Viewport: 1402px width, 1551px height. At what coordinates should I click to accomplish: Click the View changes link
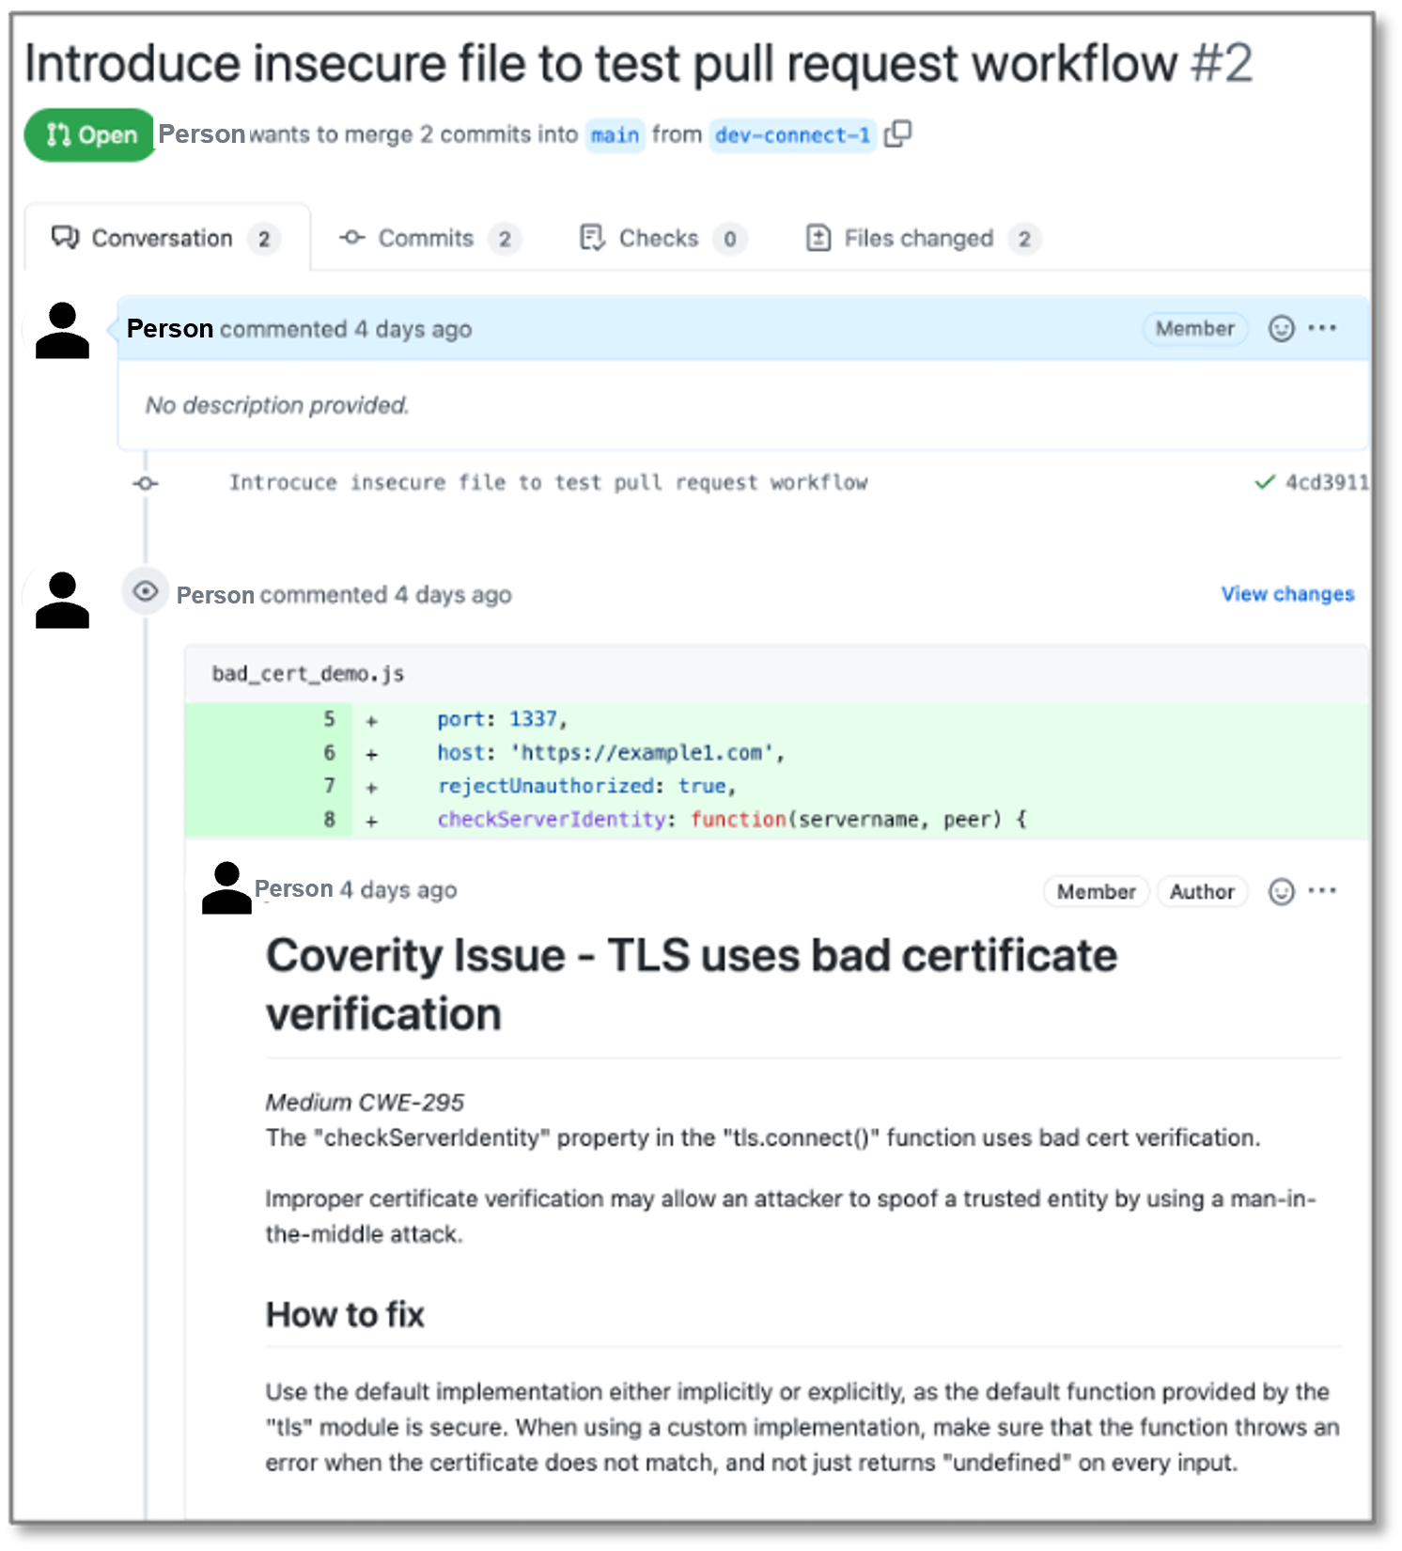(x=1286, y=593)
